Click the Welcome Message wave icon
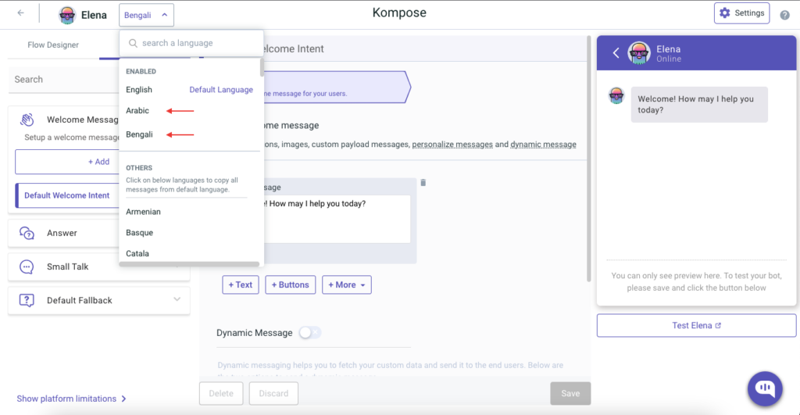Image resolution: width=800 pixels, height=415 pixels. click(x=27, y=120)
